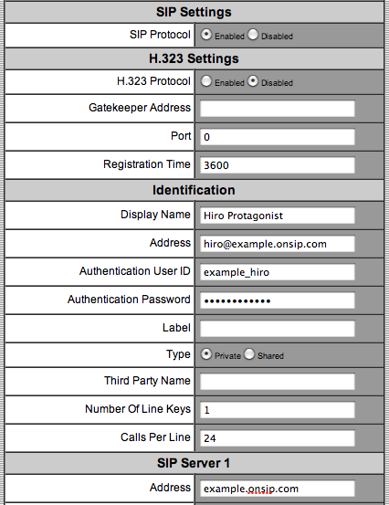389x505 pixels.
Task: Choose Private line type
Action: click(206, 354)
